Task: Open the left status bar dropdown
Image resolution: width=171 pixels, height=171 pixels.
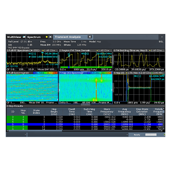Action: (x=16, y=135)
